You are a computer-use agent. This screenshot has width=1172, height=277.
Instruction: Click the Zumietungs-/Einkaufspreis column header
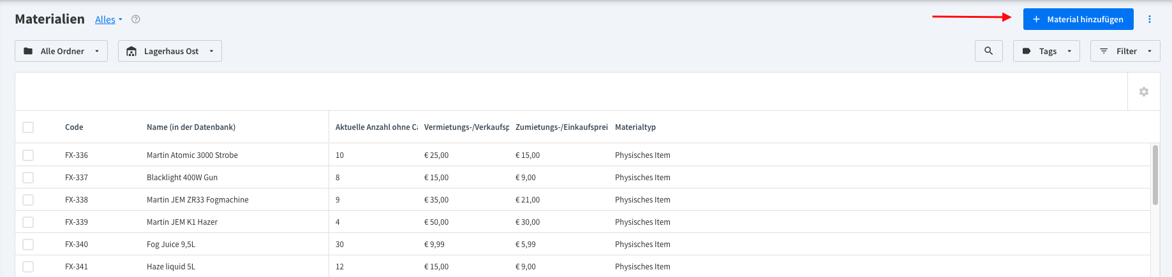tap(561, 127)
